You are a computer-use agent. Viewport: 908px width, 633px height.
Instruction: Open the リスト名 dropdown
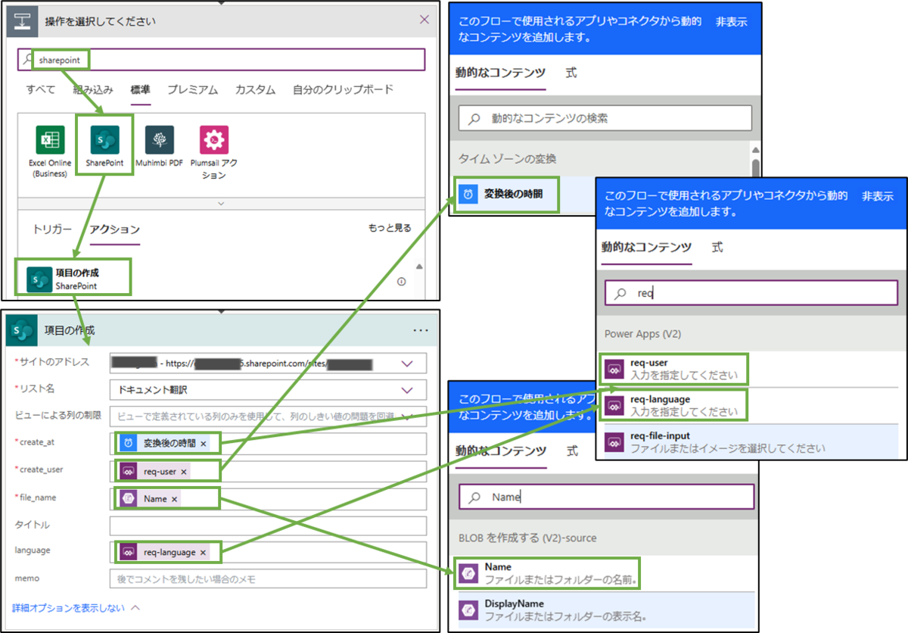(x=408, y=391)
